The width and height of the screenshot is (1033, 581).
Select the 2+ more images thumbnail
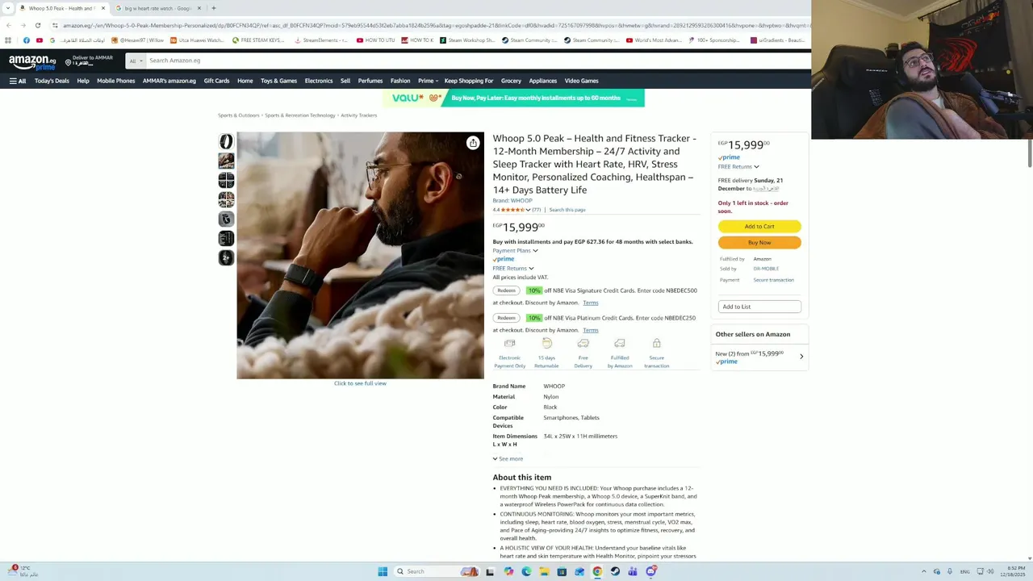click(x=226, y=257)
